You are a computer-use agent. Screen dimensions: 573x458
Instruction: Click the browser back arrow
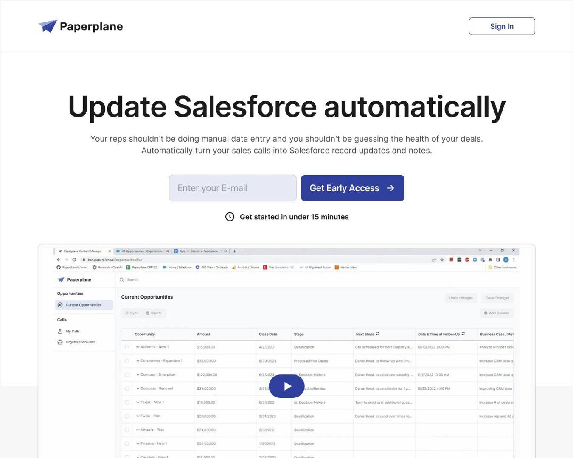[59, 260]
